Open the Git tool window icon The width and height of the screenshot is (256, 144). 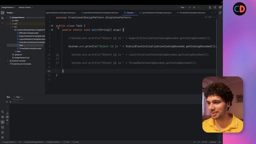(x=2, y=138)
